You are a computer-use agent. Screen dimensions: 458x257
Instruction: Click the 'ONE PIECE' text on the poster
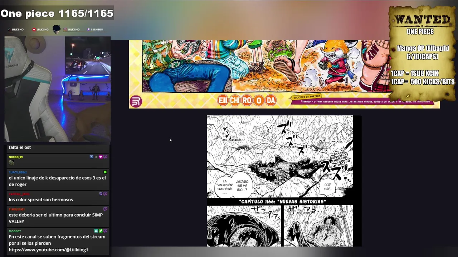click(x=420, y=31)
